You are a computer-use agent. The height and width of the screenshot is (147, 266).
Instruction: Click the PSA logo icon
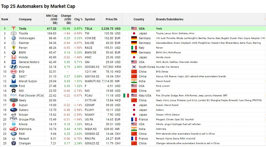14,119
